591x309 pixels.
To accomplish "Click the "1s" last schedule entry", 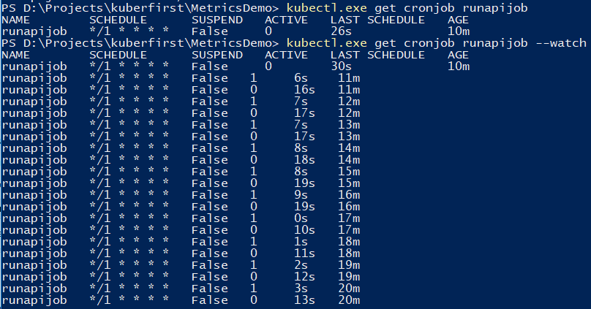I will coord(301,242).
